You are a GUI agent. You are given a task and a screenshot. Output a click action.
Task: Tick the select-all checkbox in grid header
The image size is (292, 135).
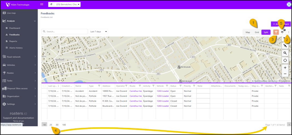(44, 86)
